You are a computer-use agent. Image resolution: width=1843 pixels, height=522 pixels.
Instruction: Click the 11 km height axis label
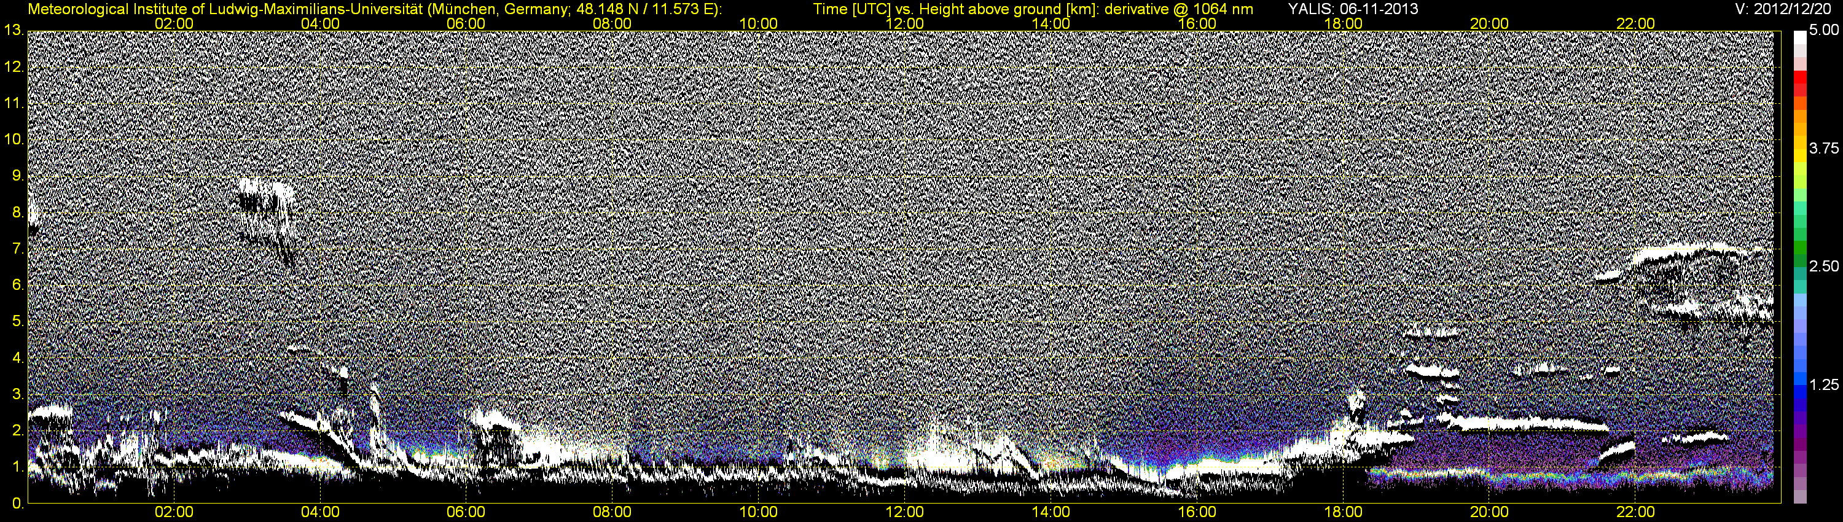click(x=13, y=104)
